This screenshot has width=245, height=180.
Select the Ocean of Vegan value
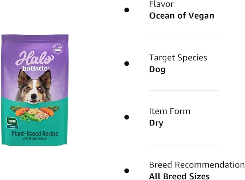click(181, 16)
